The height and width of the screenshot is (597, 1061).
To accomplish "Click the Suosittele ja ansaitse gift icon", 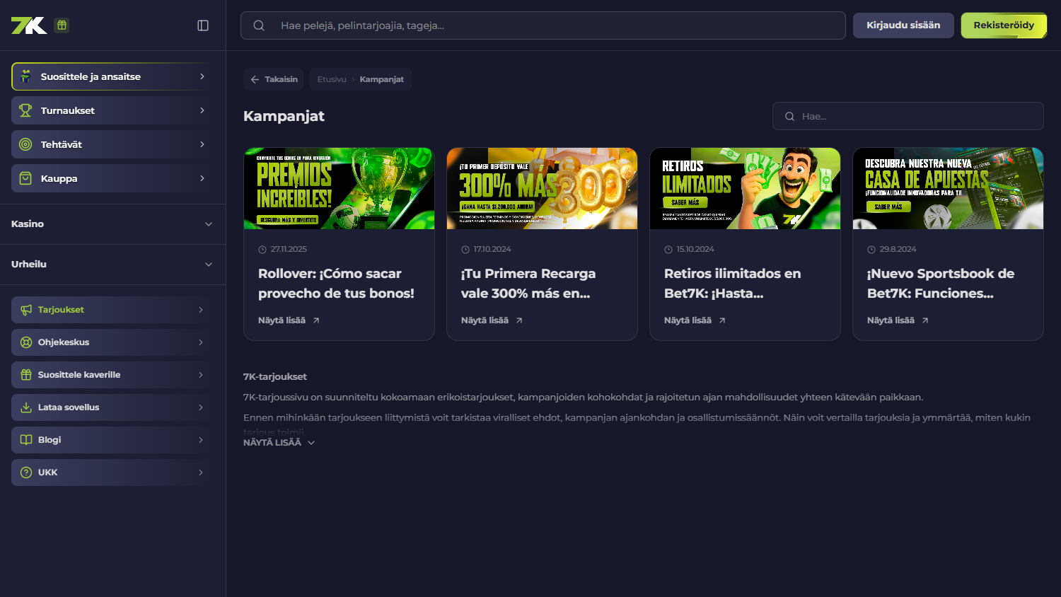I will coord(25,76).
